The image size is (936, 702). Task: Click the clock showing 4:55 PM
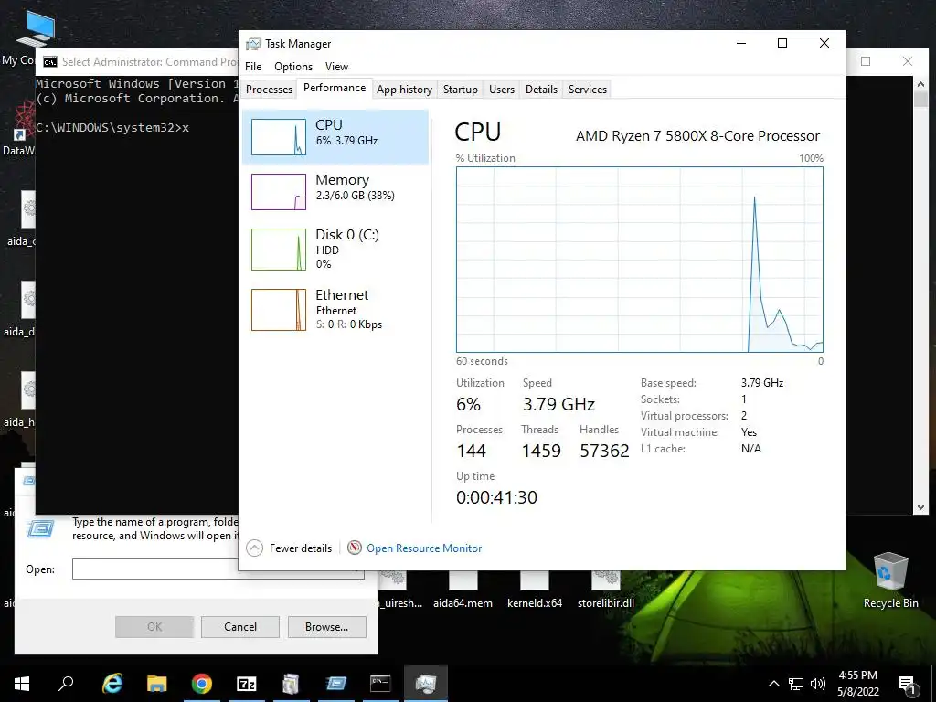(857, 675)
